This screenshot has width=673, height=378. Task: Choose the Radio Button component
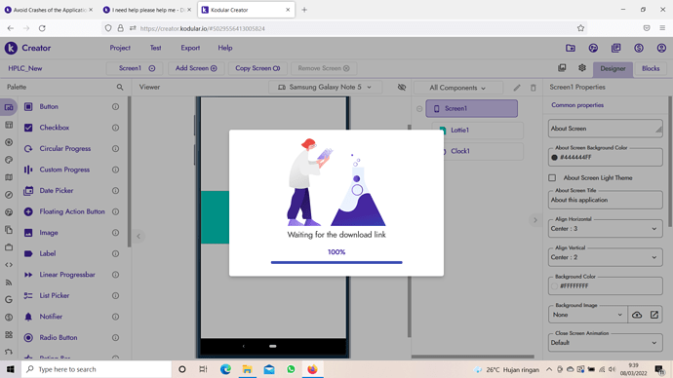tap(59, 338)
